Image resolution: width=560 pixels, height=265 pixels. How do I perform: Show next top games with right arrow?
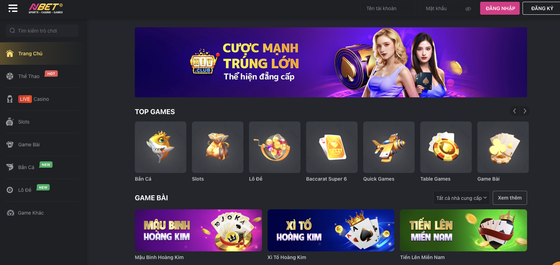coord(525,111)
